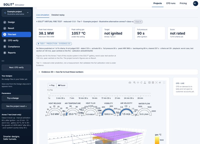Click the Try a change button
Viewport: 200px width, 144px height.
[16, 98]
